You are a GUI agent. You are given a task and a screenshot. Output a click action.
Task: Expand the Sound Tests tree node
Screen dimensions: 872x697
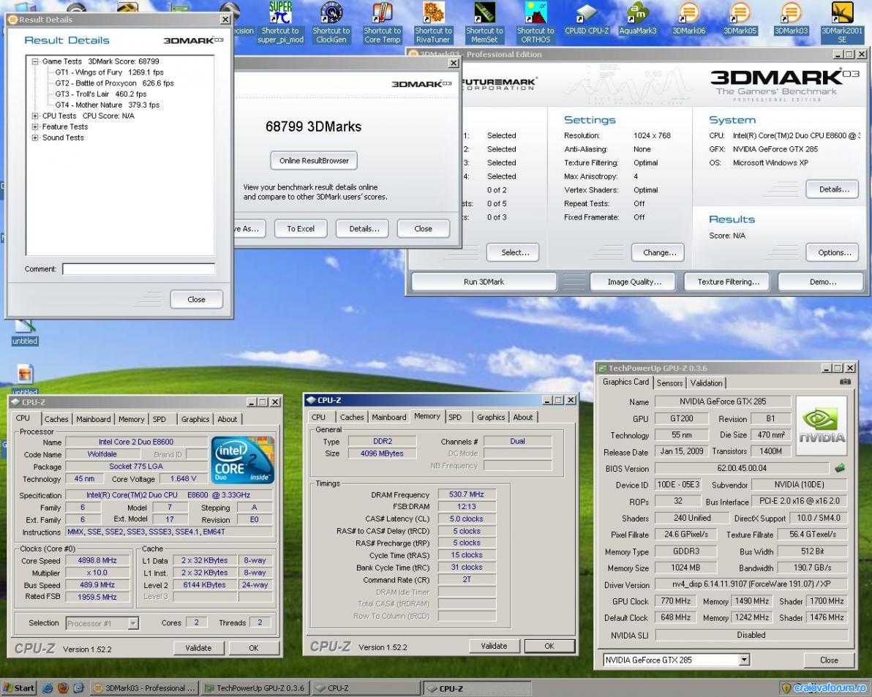(x=35, y=137)
